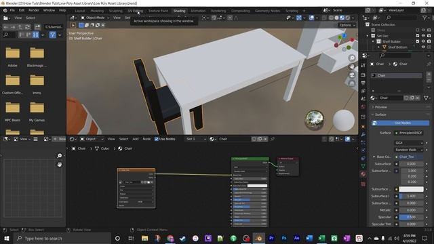The height and width of the screenshot is (244, 434).
Task: Click the image editor pan hand icon
Action: (59, 165)
